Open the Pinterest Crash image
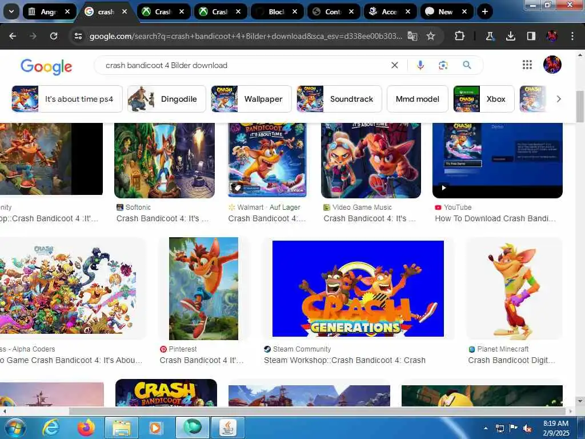Image resolution: width=585 pixels, height=439 pixels. click(203, 289)
